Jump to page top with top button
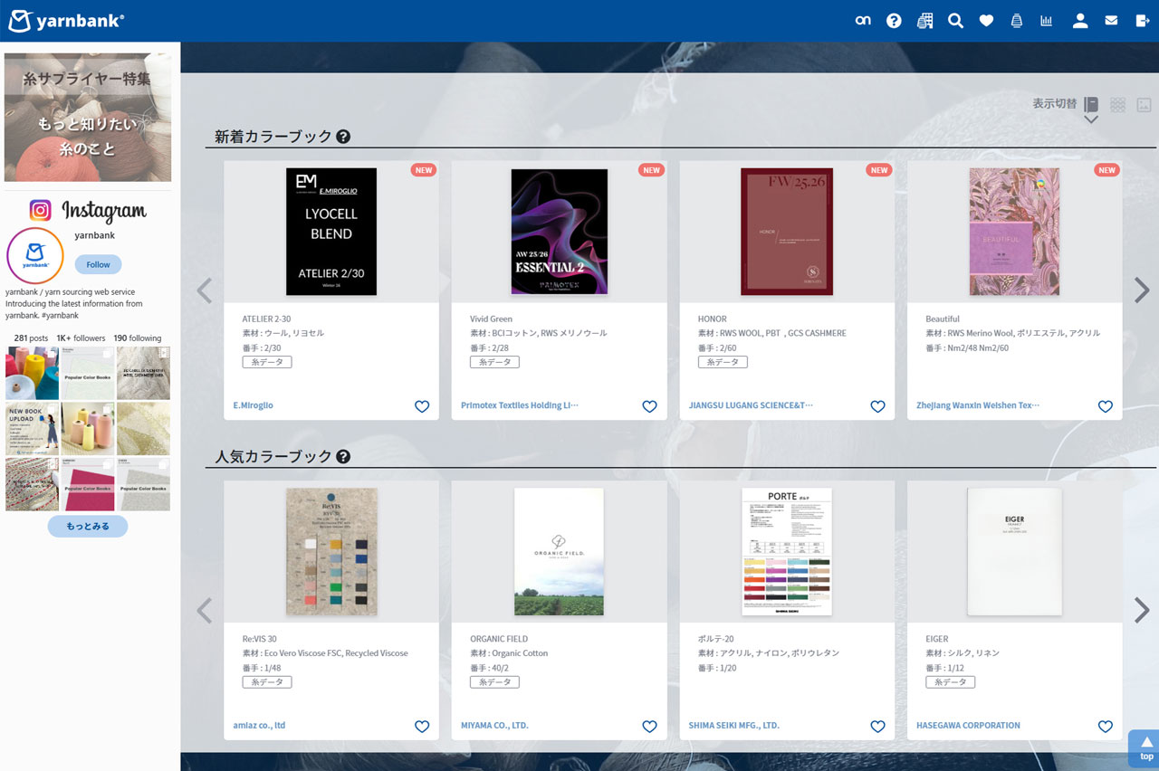The image size is (1159, 771). (x=1145, y=749)
